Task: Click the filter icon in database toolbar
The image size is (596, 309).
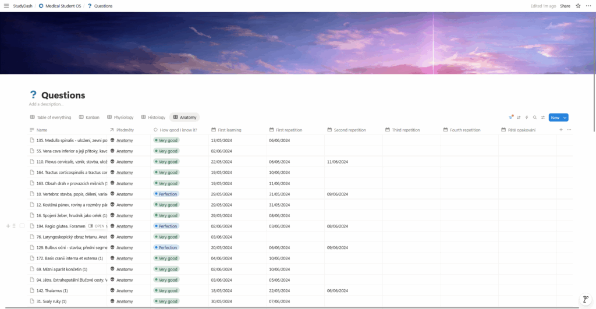Action: [511, 117]
